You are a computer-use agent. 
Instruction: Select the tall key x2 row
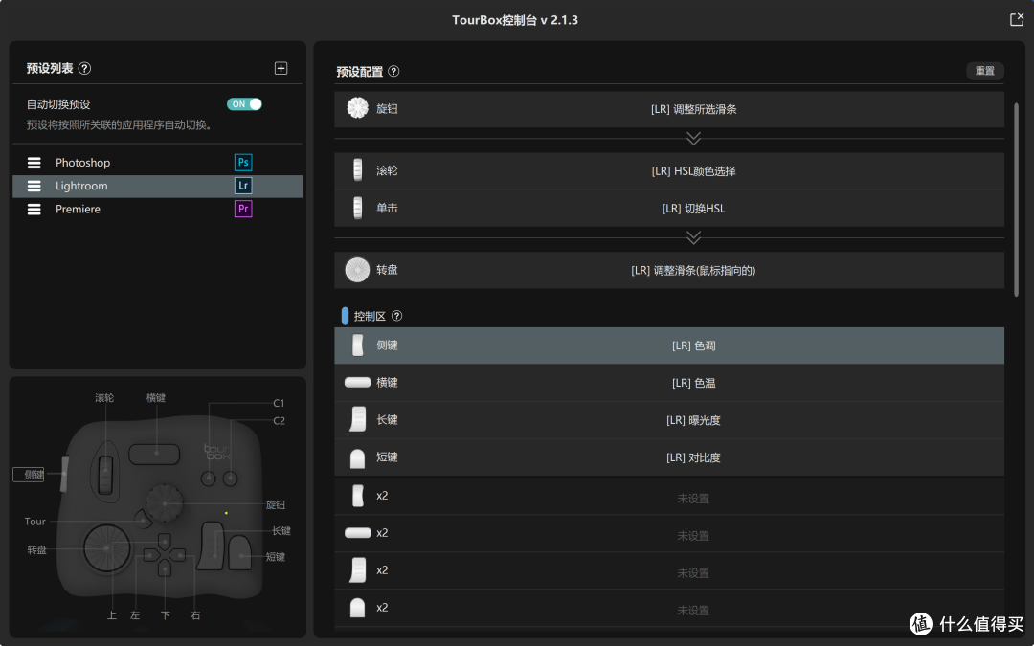pos(669,570)
